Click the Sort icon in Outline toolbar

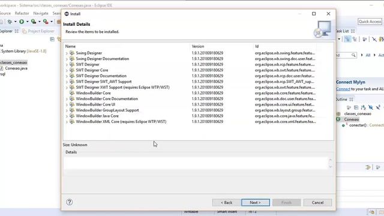click(x=364, y=107)
